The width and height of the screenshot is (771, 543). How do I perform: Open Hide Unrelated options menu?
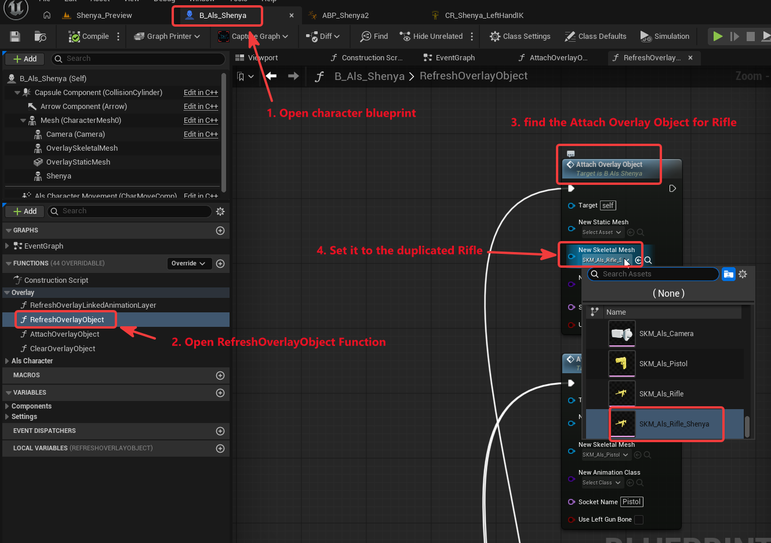(x=472, y=37)
